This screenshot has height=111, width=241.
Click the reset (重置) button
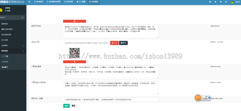(x=73, y=106)
